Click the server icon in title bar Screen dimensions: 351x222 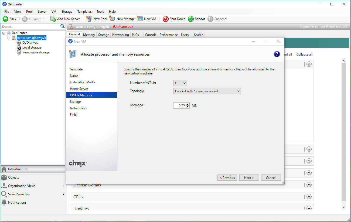[x=71, y=26]
